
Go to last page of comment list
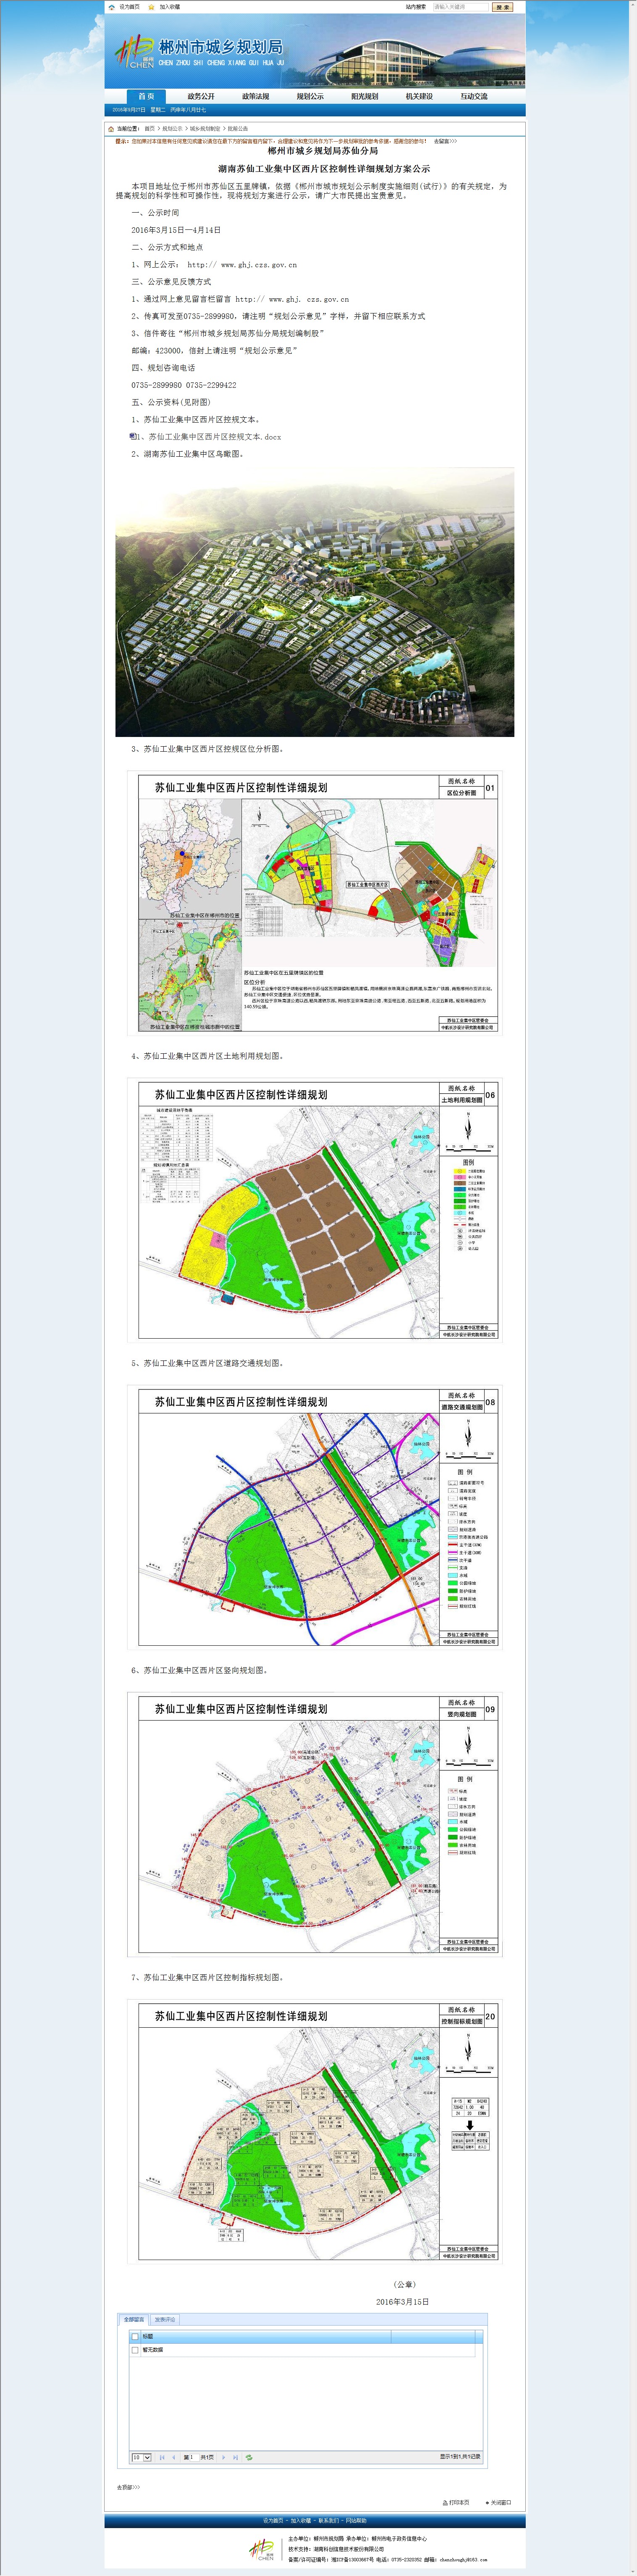(236, 2457)
